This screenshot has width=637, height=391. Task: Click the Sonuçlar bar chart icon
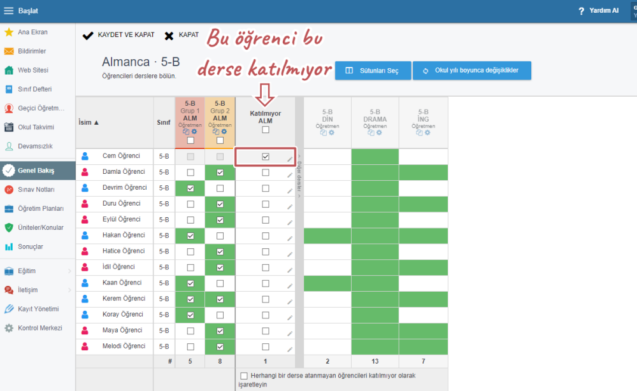pyautogui.click(x=9, y=246)
